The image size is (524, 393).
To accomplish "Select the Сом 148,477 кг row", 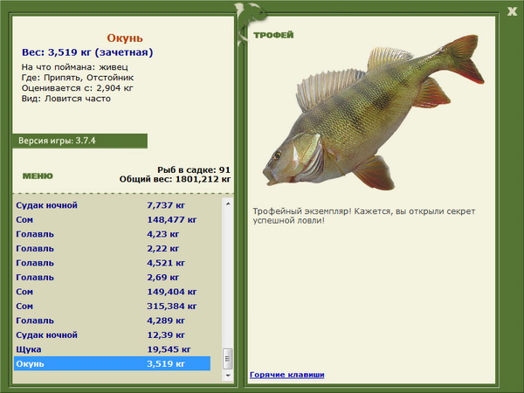I will (113, 219).
